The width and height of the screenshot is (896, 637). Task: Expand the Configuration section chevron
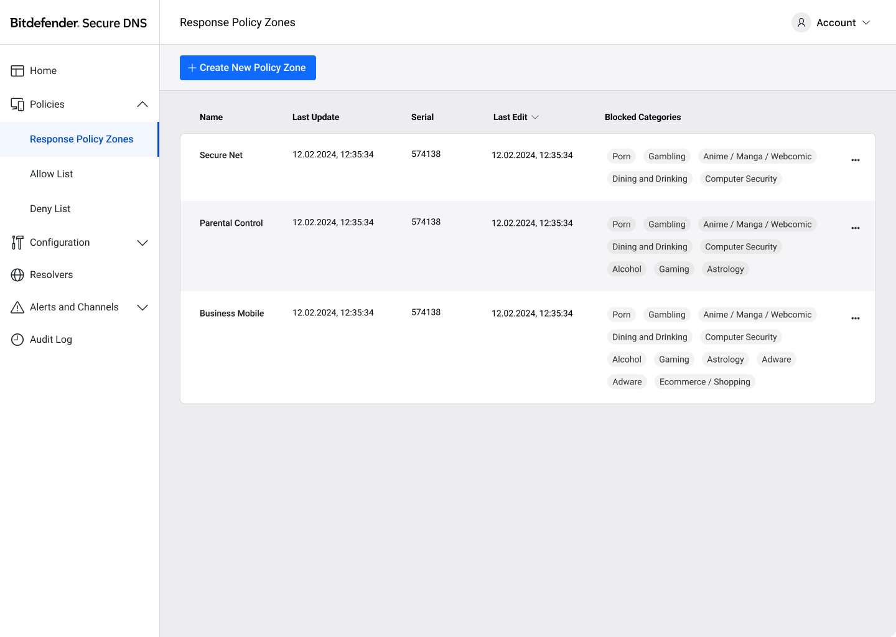pos(142,243)
